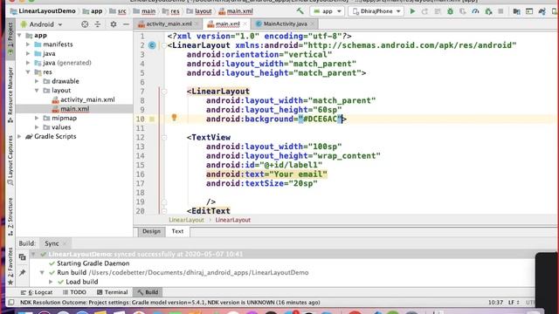Open the Resource Manager side tab
Screen dimensions: 559x314
click(x=10, y=94)
